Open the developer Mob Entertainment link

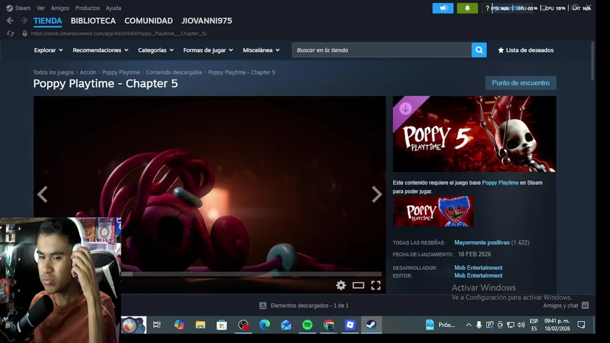click(x=478, y=268)
